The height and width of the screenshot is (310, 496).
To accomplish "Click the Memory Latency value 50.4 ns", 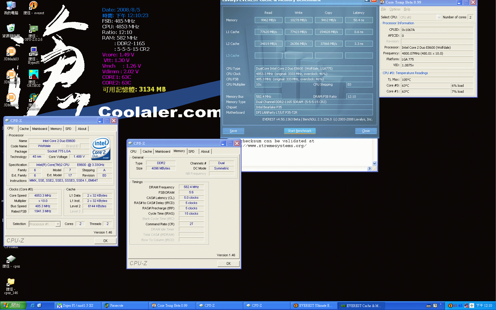I will point(359,20).
